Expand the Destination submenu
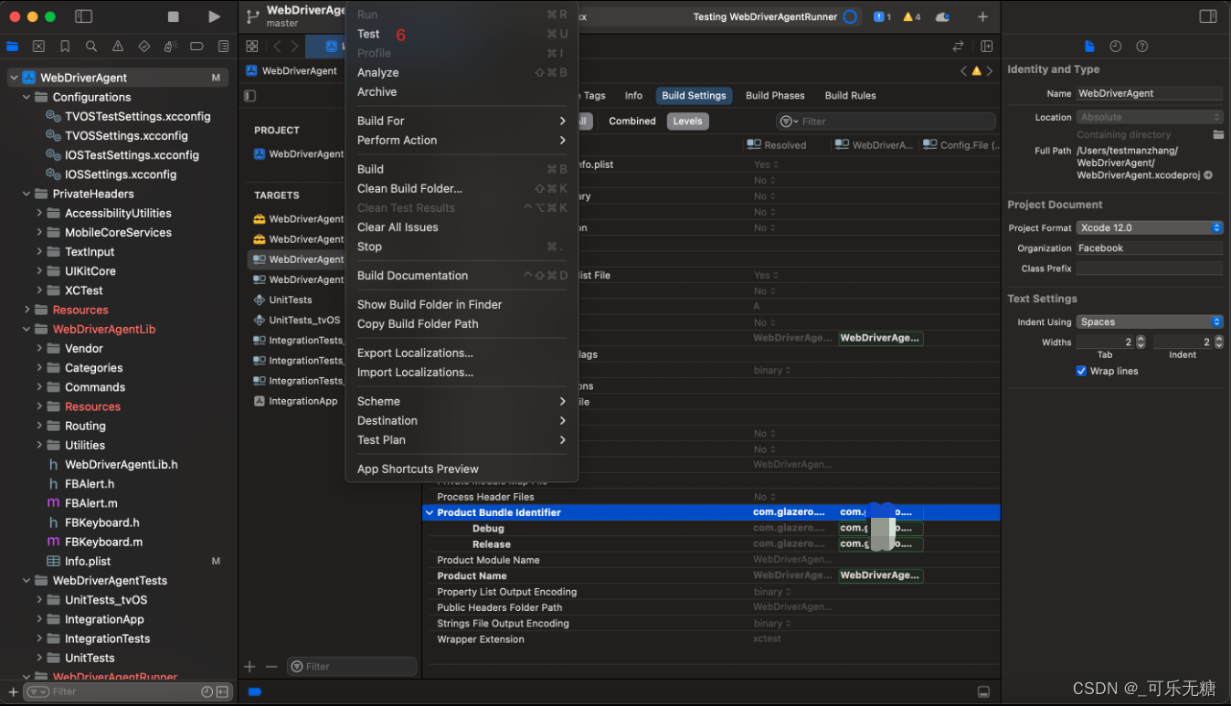This screenshot has width=1231, height=706. tap(462, 420)
